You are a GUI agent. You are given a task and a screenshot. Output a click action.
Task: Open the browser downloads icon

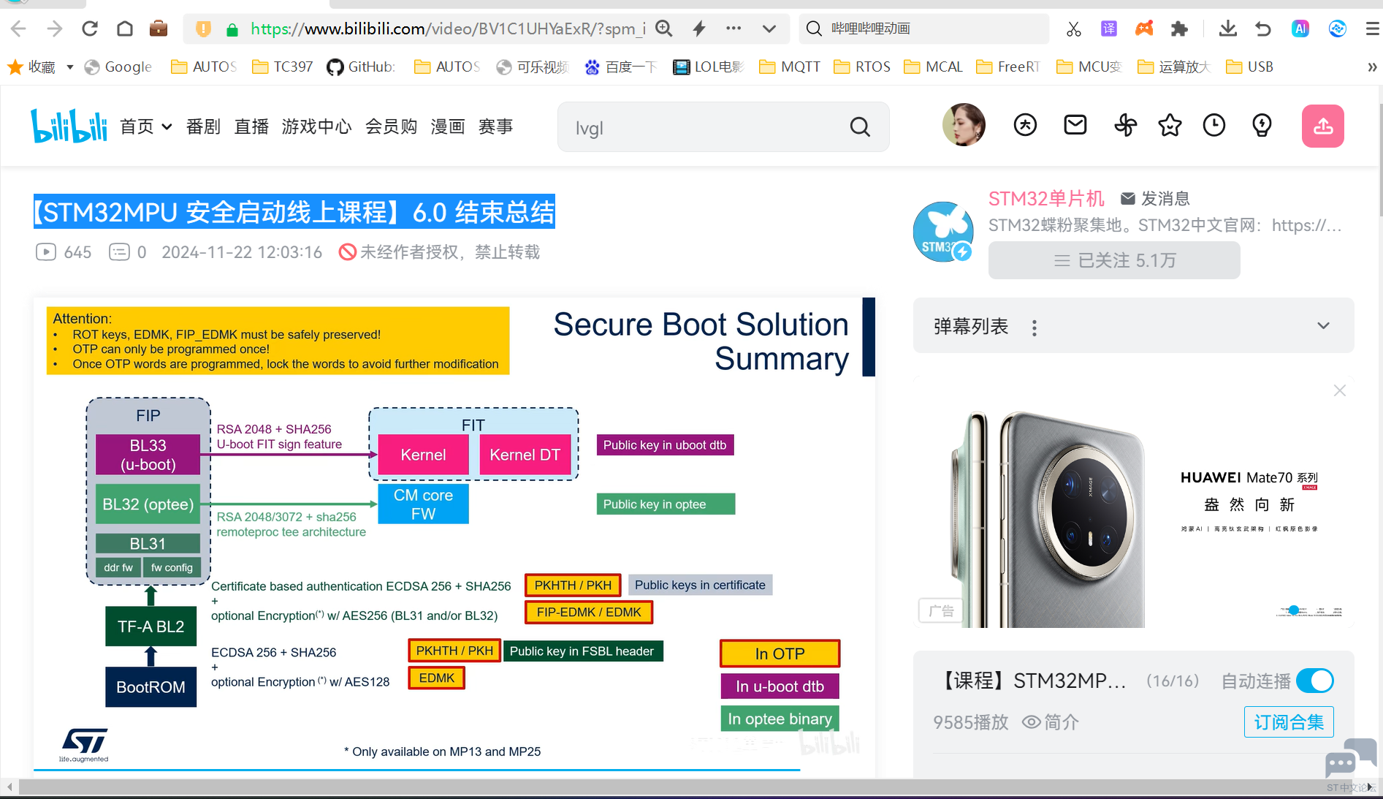(x=1228, y=29)
